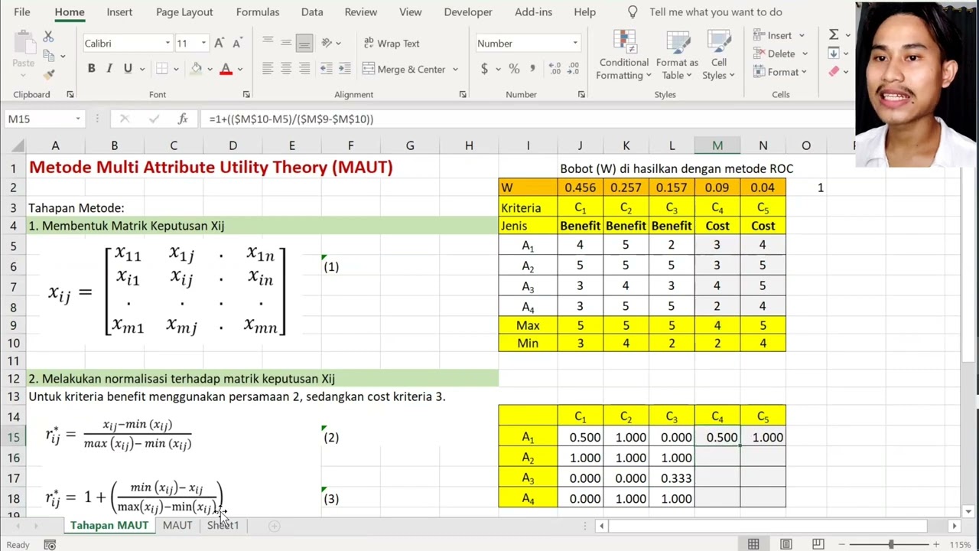Screen dimensions: 979x551
Task: Click the Cut scissors icon
Action: [x=48, y=37]
